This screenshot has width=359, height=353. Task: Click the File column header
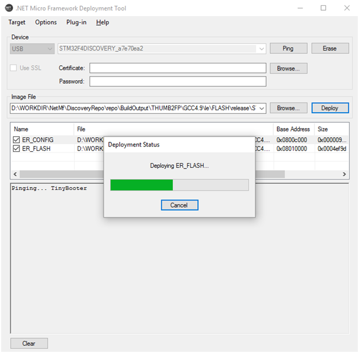(174, 129)
